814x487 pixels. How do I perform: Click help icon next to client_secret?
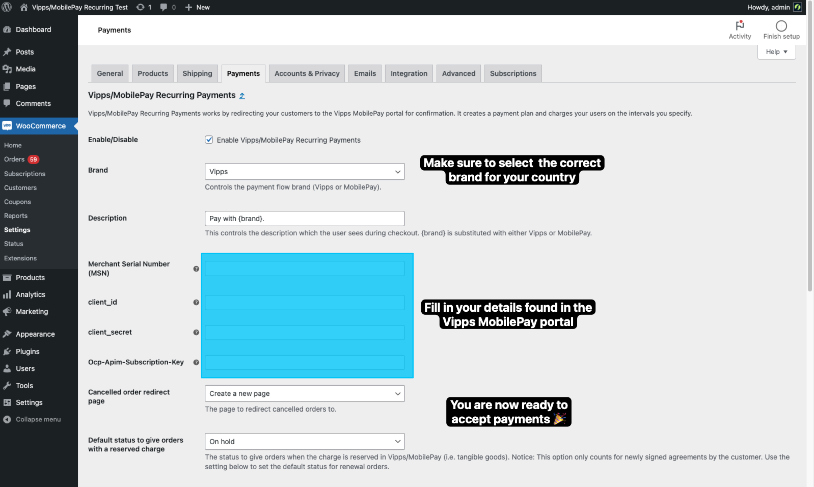click(x=196, y=333)
